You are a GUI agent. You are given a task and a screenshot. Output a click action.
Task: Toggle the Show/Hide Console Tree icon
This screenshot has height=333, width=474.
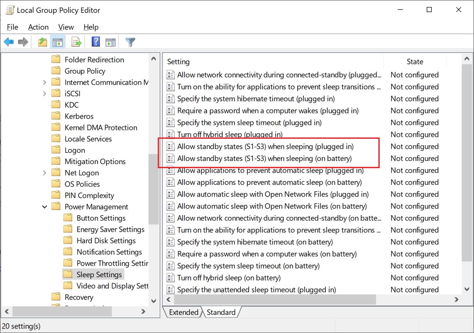(58, 42)
